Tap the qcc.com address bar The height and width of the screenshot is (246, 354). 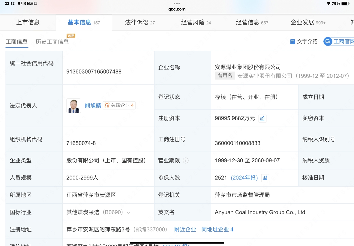pyautogui.click(x=177, y=9)
